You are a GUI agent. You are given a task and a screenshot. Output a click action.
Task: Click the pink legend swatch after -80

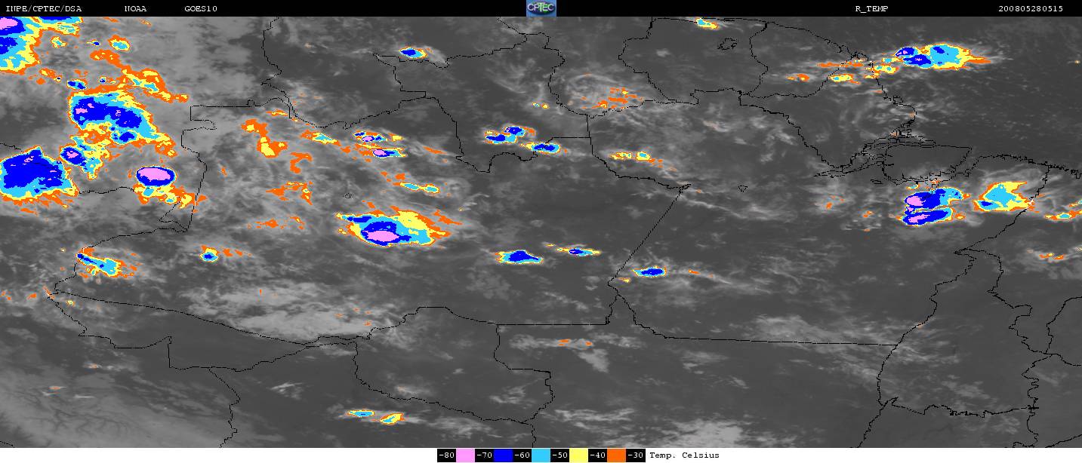[465, 455]
